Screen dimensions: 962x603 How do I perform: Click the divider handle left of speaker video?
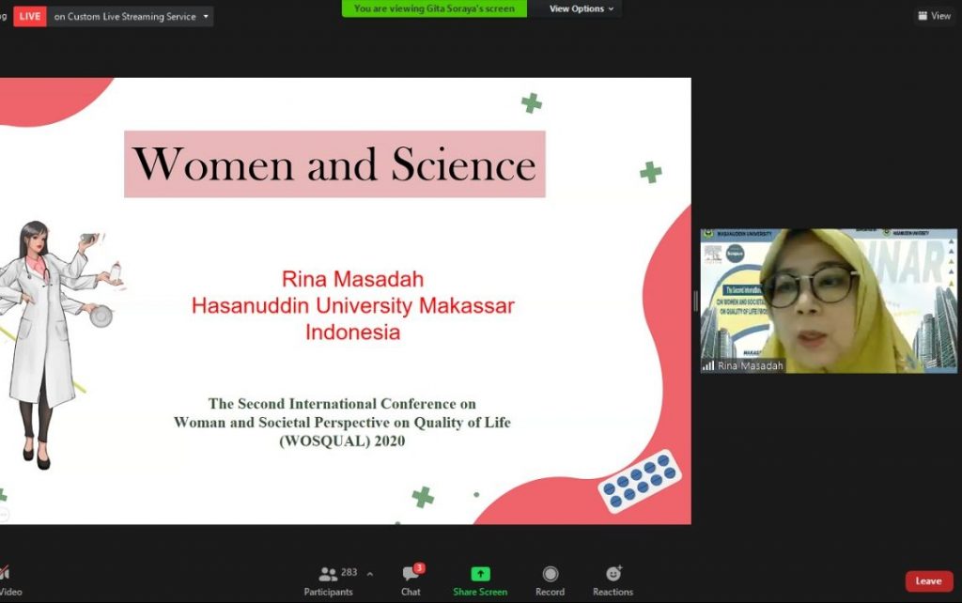[696, 301]
